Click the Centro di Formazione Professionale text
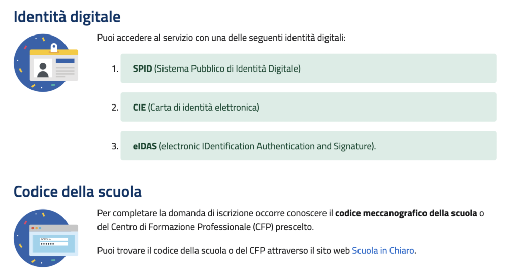The image size is (520, 279). click(x=180, y=227)
